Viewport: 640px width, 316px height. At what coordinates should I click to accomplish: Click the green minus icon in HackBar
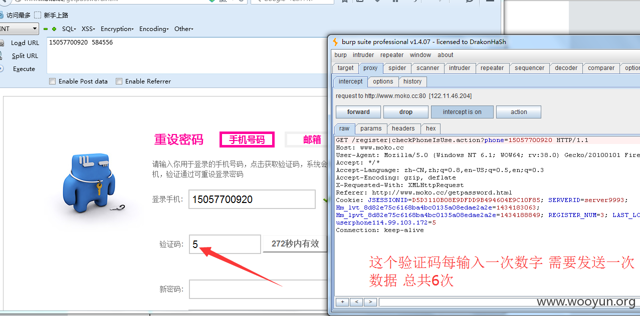46,29
